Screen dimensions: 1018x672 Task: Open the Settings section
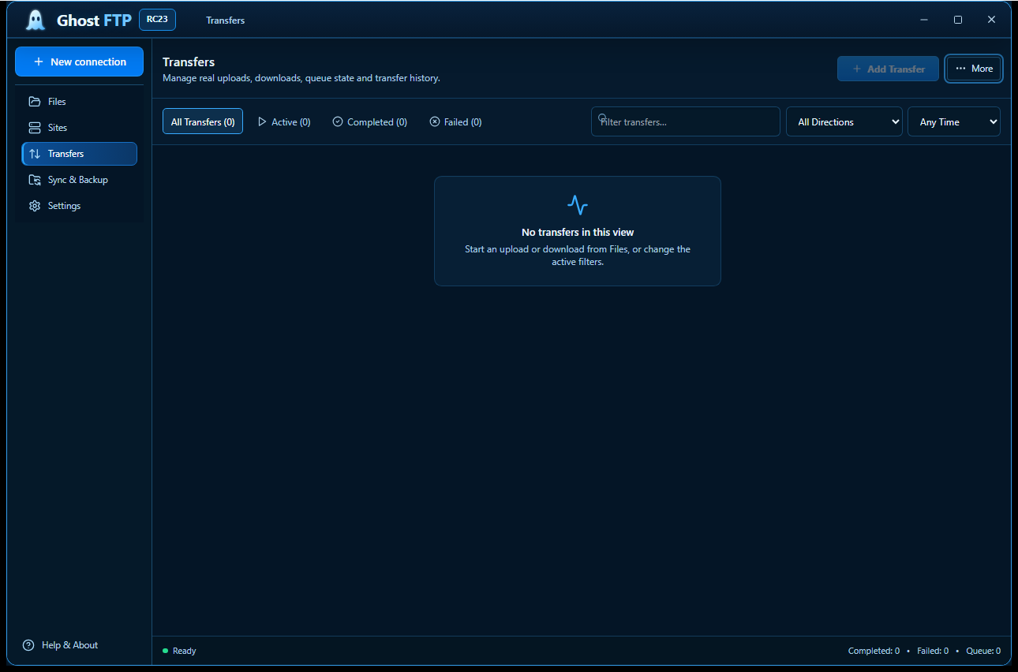(79, 206)
